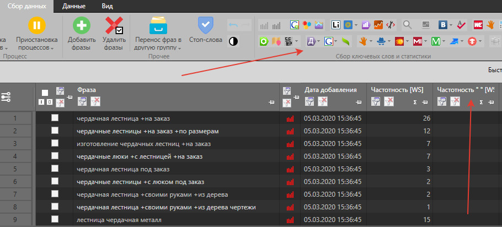Screen dimensions: 502x227
Task: Open dropdown arrow next to VK B icon
Action: click(x=451, y=25)
